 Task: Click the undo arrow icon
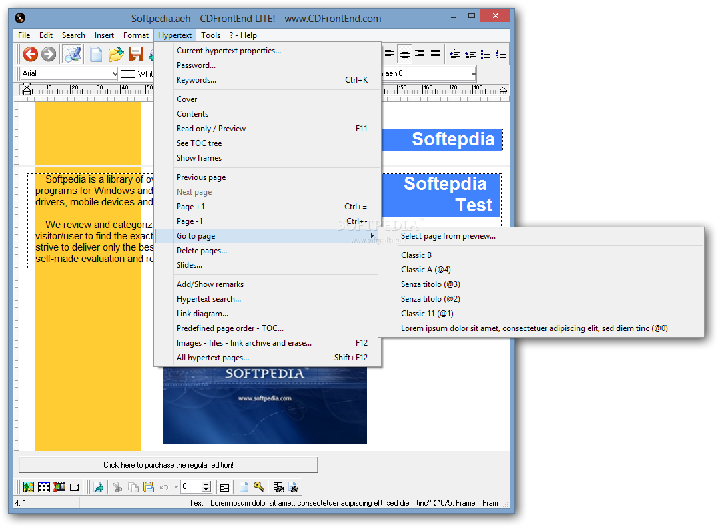[x=164, y=487]
